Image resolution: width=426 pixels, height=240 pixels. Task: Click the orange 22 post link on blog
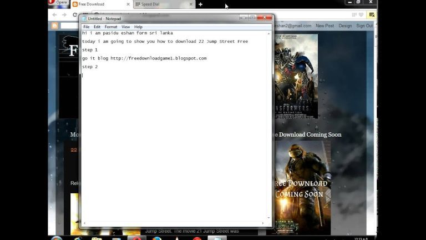[x=74, y=150]
